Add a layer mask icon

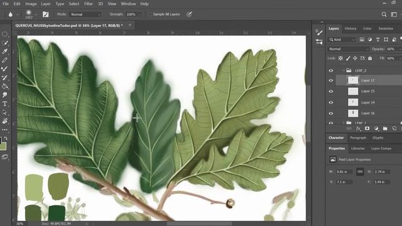pos(367,128)
